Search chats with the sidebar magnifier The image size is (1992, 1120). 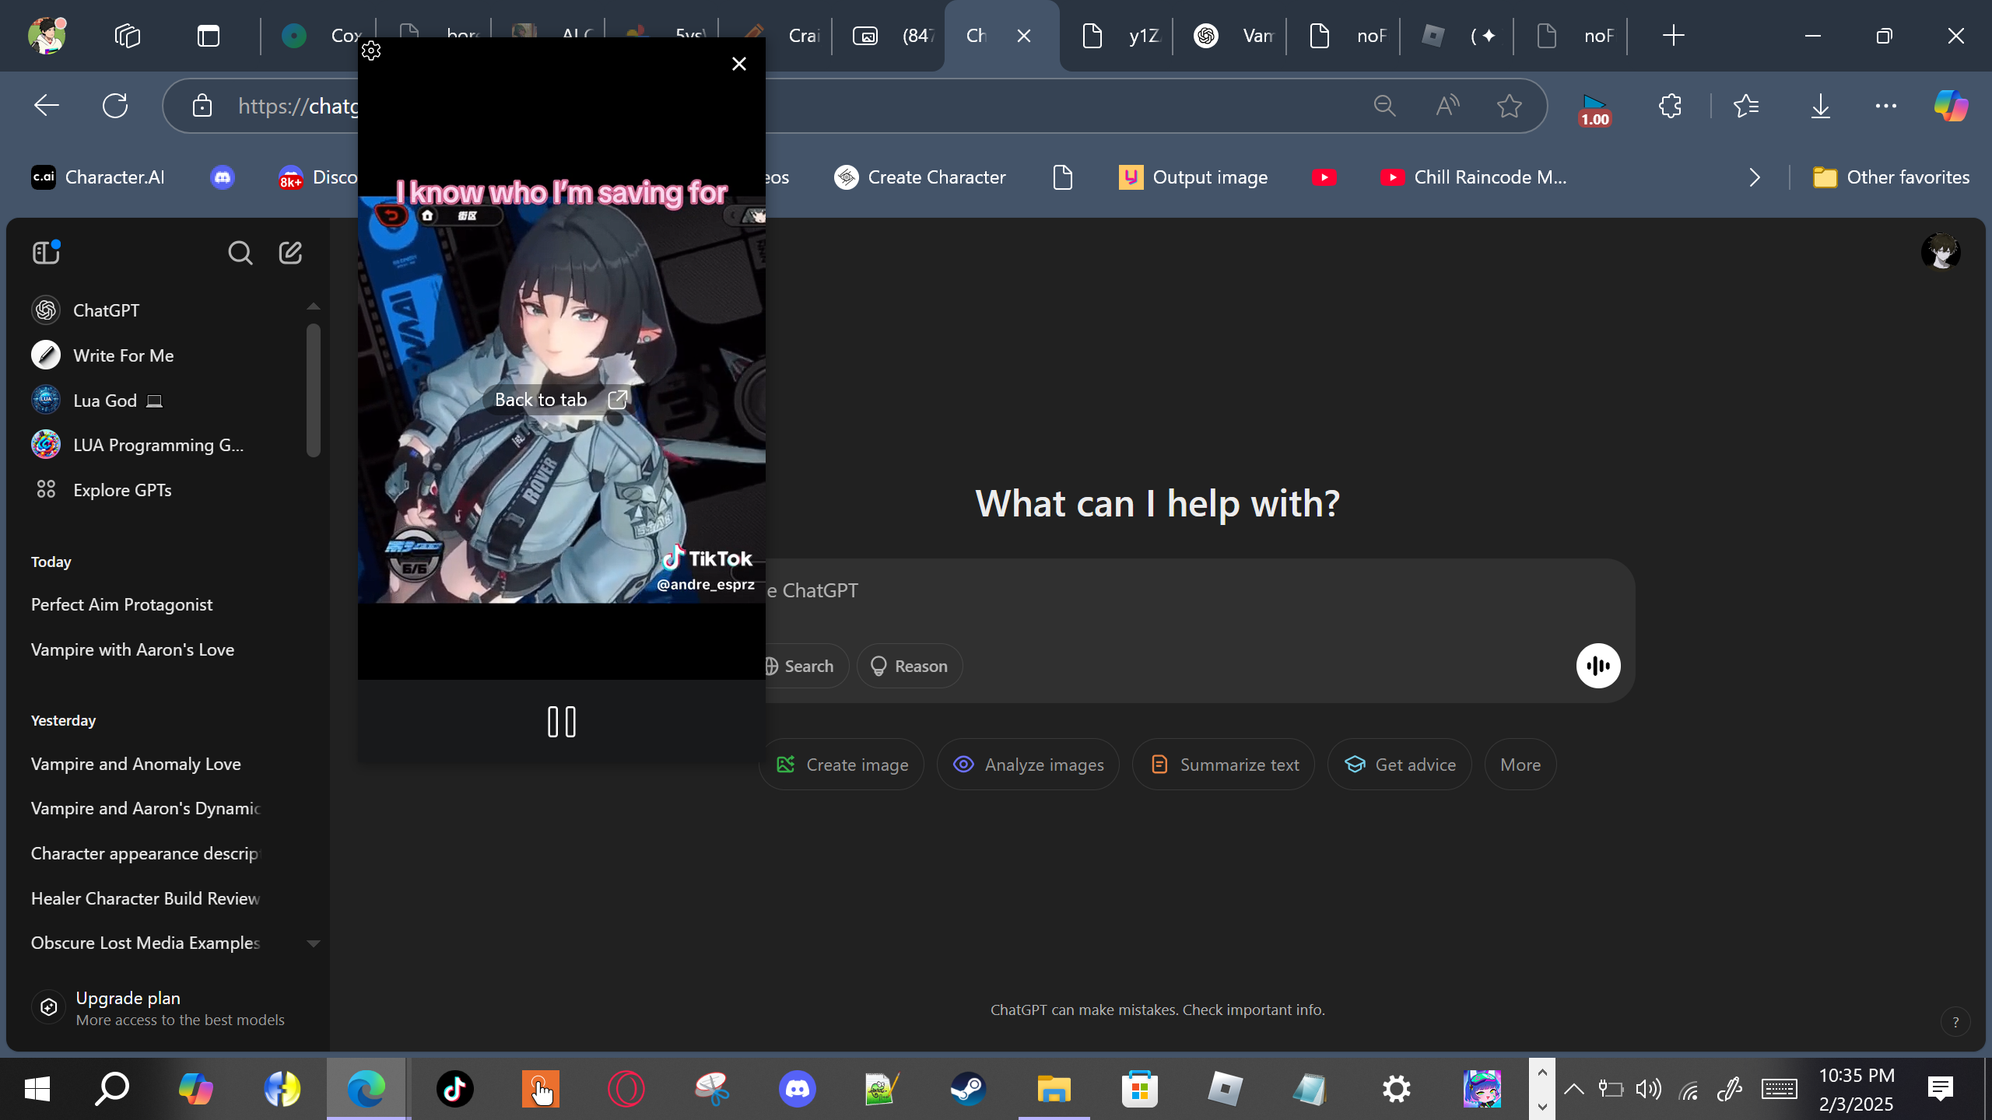pos(240,252)
